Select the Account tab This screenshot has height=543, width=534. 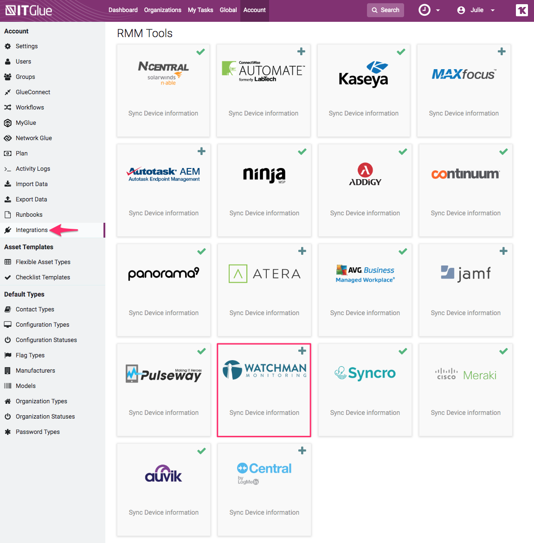254,10
